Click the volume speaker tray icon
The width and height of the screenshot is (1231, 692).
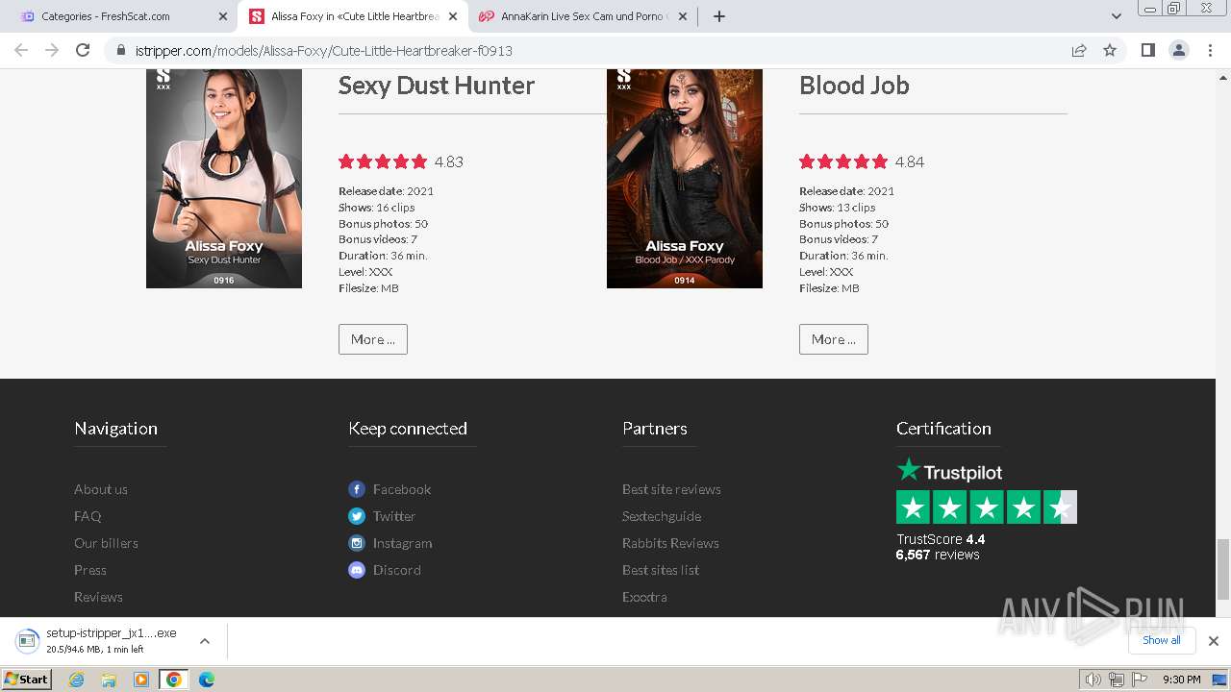(1093, 680)
